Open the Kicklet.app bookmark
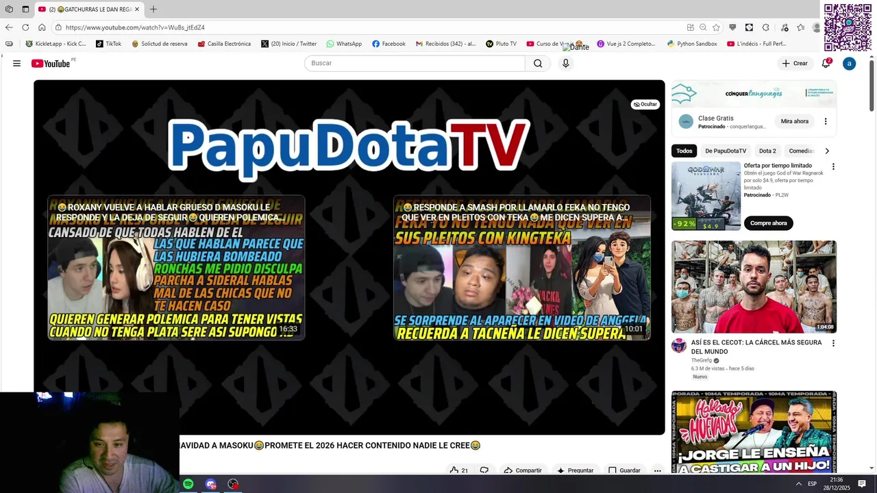 tap(55, 44)
